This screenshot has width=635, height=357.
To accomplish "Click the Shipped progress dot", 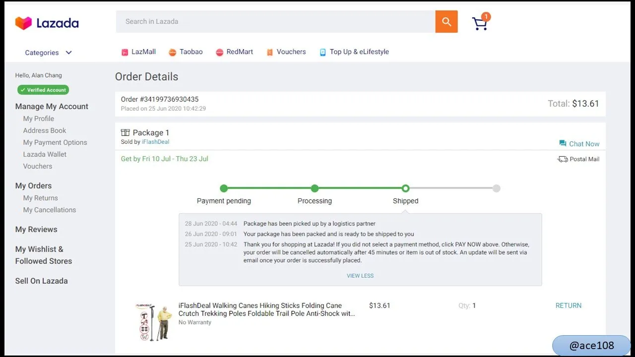I will click(405, 188).
